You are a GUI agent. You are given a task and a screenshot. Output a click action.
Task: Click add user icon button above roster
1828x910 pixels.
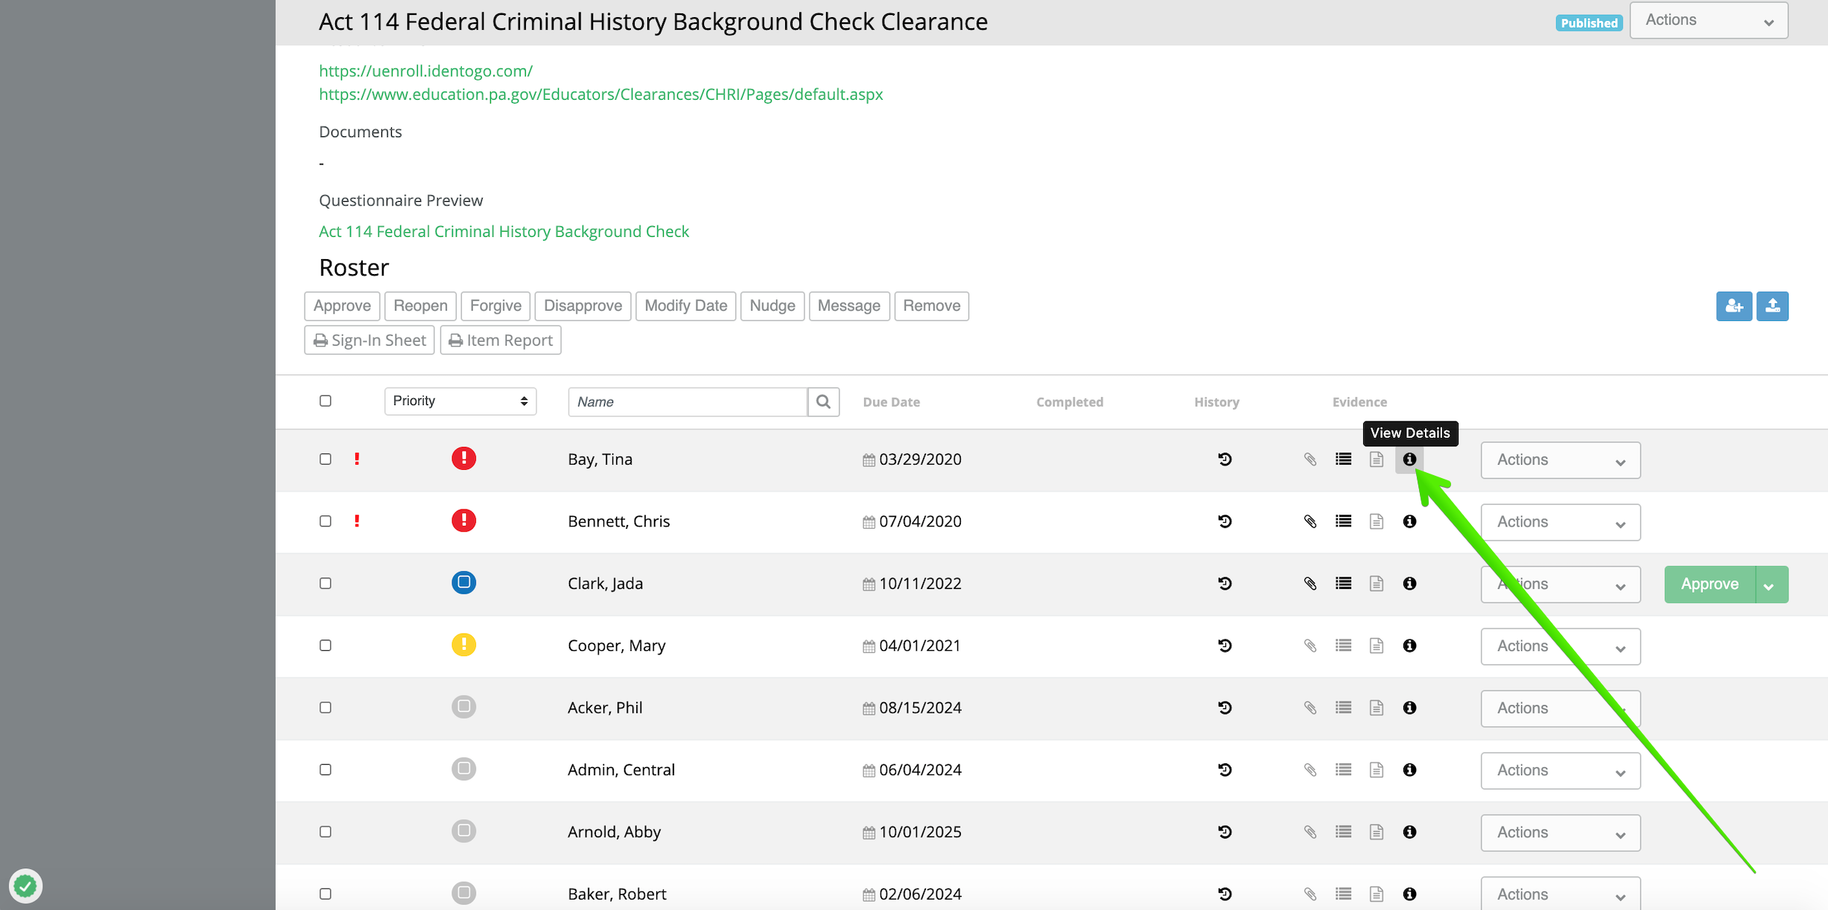pos(1733,306)
